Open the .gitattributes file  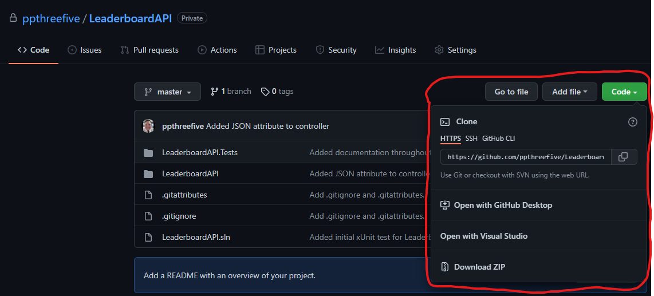pyautogui.click(x=184, y=195)
